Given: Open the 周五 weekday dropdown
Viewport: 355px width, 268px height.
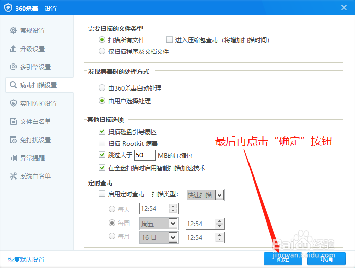Looking at the screenshot, I should (159, 224).
